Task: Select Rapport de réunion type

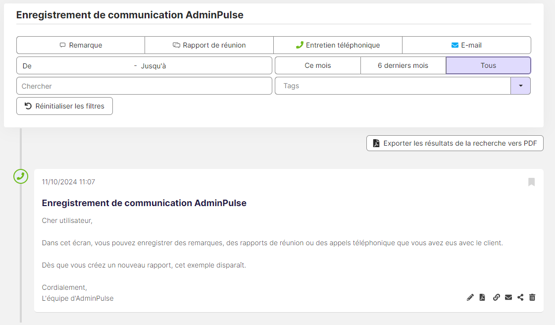Action: click(x=209, y=45)
